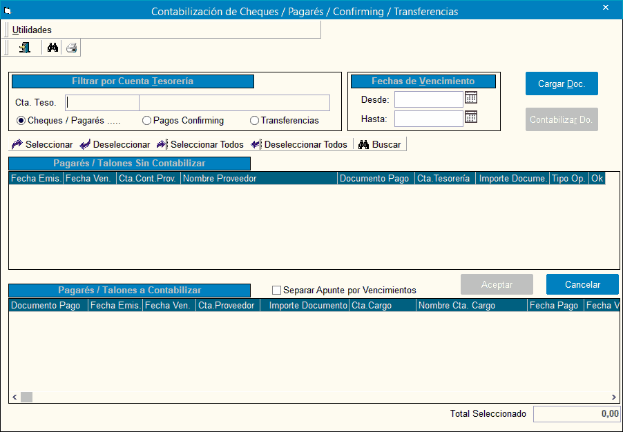Click Seleccionar arrow button
This screenshot has height=432, width=623.
click(43, 144)
